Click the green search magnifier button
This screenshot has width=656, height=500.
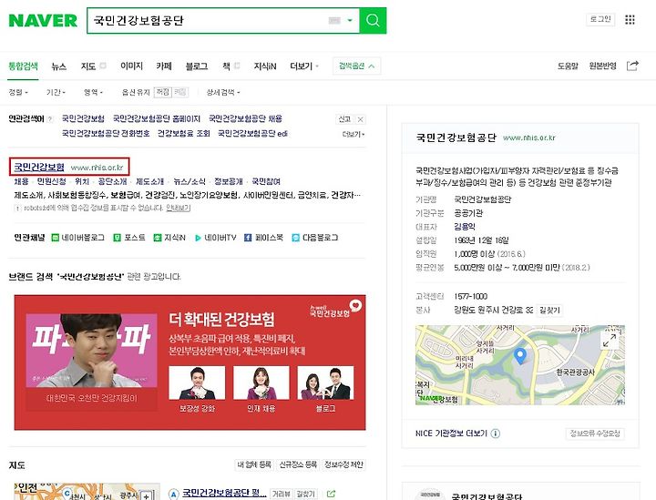(x=373, y=20)
